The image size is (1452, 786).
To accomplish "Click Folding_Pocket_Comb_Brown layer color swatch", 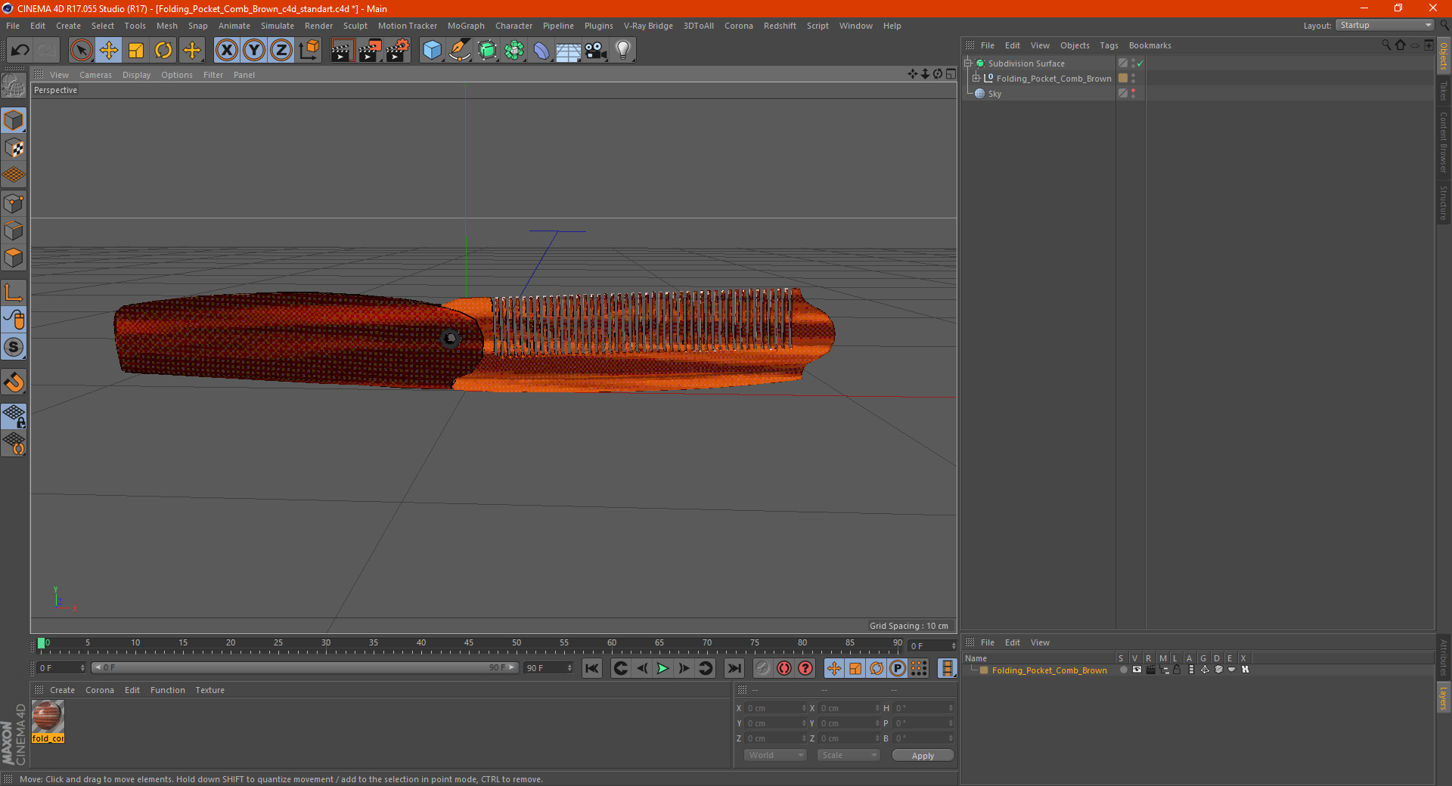I will tap(984, 670).
